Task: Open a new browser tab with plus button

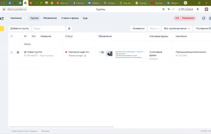Action: point(185,3)
